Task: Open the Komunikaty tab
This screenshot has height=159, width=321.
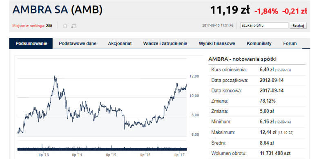Action: pyautogui.click(x=259, y=43)
